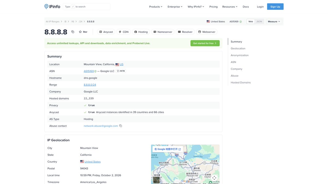Go to the /24 breadcrumb
The image size is (328, 184).
pos(81,22)
